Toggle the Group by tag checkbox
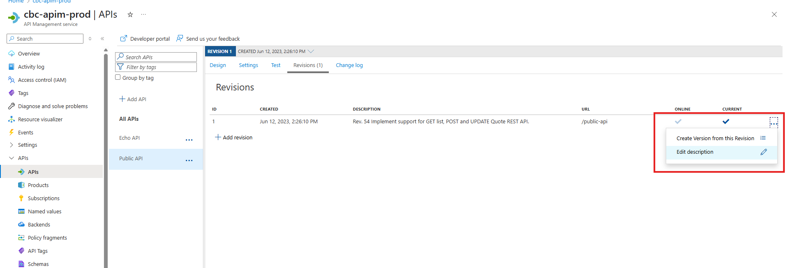Screen dimensions: 785x268 [118, 77]
